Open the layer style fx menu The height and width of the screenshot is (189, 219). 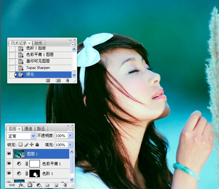point(21,185)
